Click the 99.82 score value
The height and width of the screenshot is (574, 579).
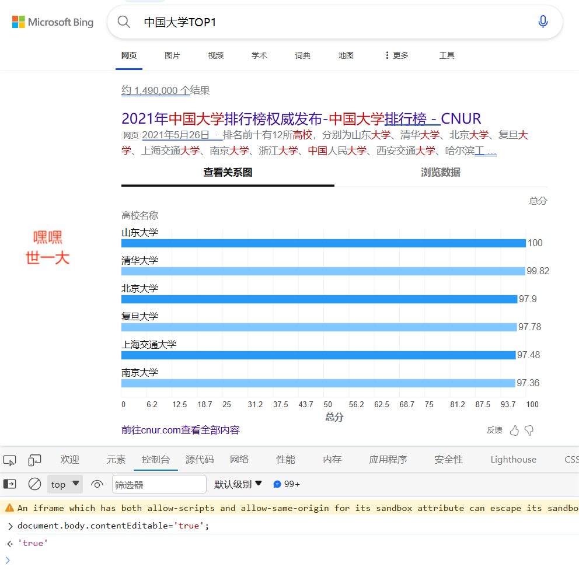pos(538,271)
